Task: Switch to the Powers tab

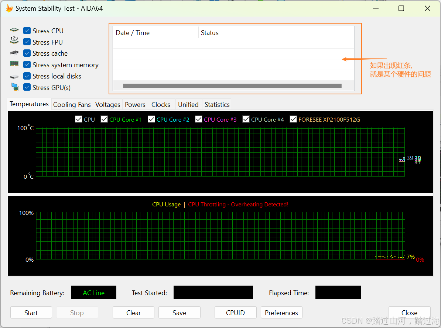Action: point(135,105)
